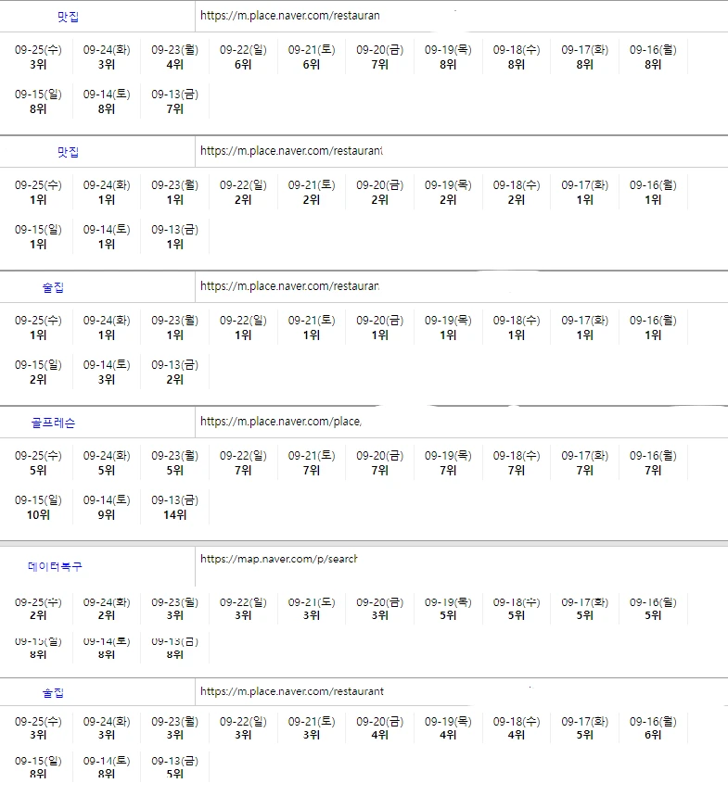The height and width of the screenshot is (796, 728).
Task: Click the 09-14(토) cell ranked 3위
Action: (x=107, y=373)
